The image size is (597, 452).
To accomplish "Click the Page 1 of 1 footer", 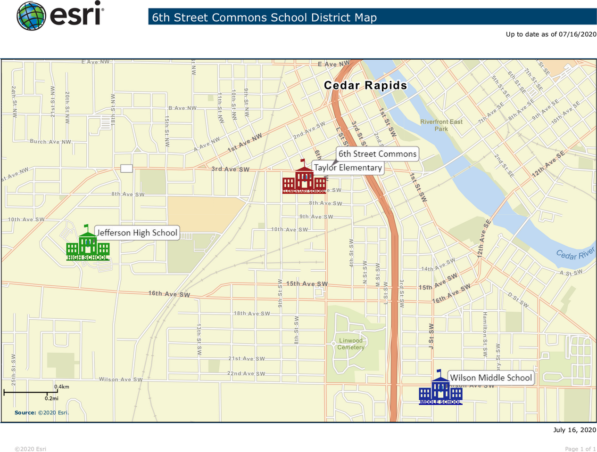I will tap(580, 449).
